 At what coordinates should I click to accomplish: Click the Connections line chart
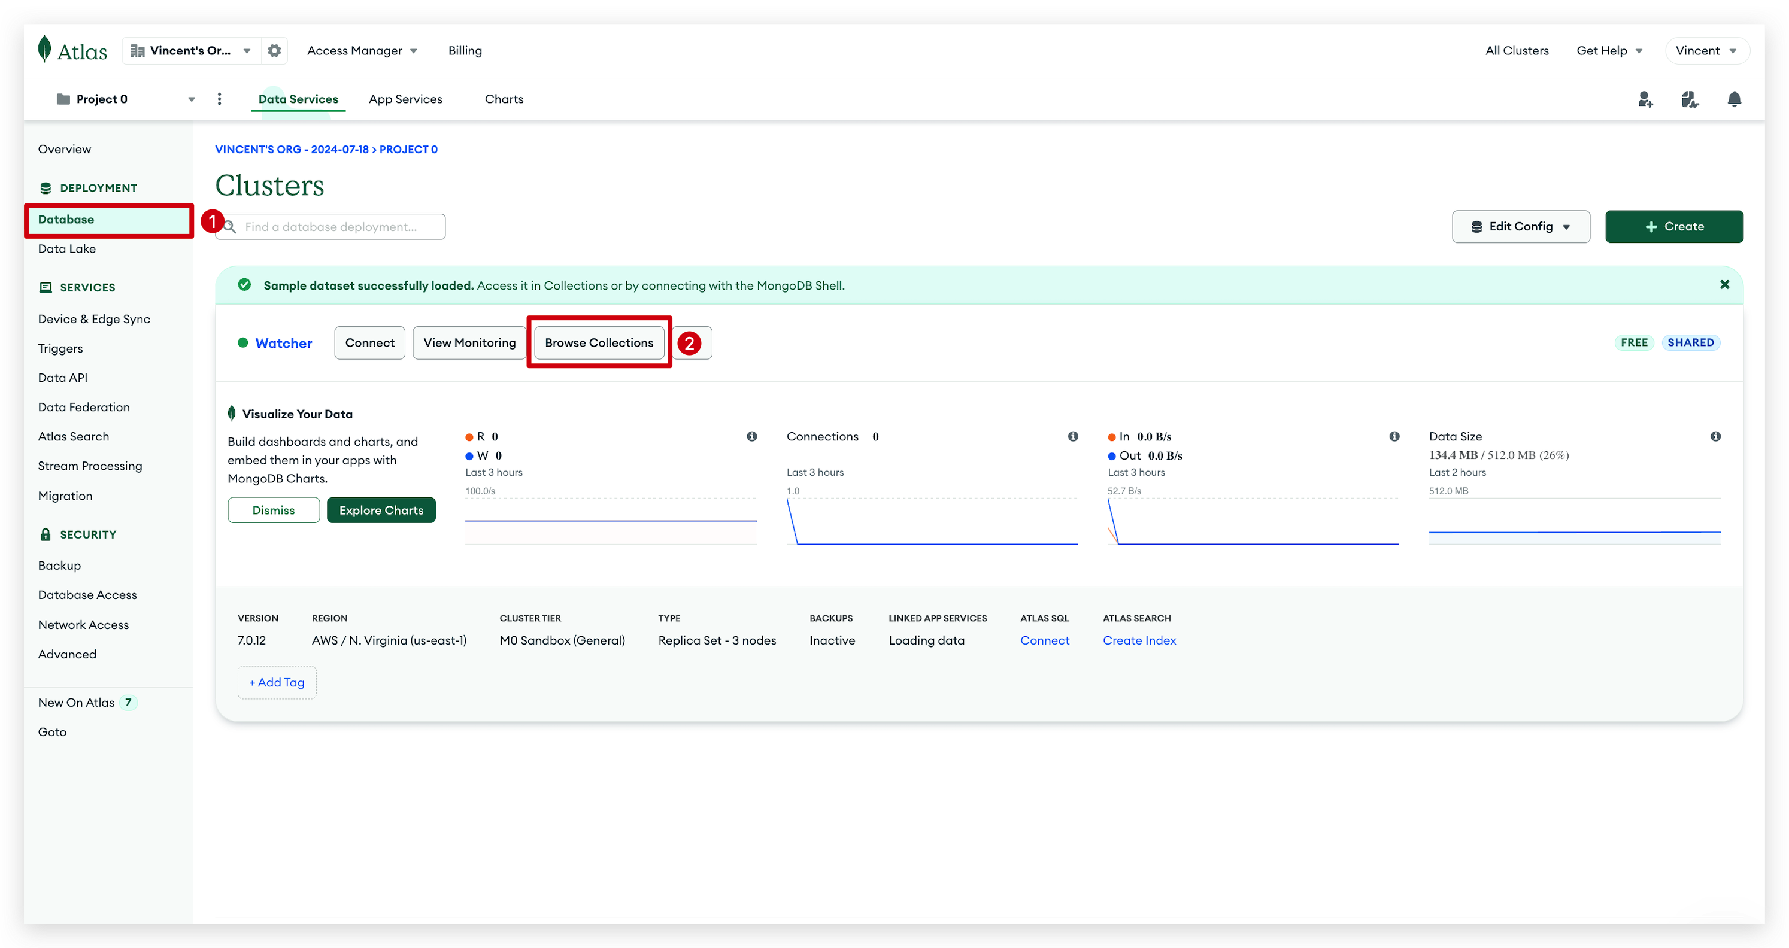(x=932, y=521)
